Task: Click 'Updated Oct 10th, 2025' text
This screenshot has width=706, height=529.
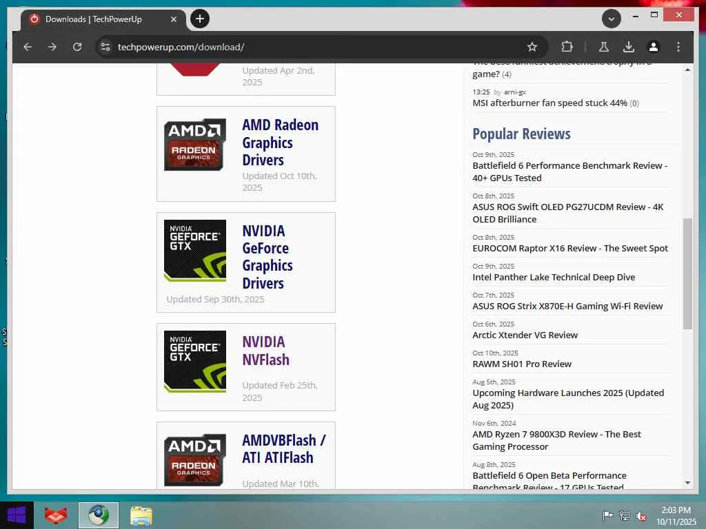Action: (x=279, y=182)
